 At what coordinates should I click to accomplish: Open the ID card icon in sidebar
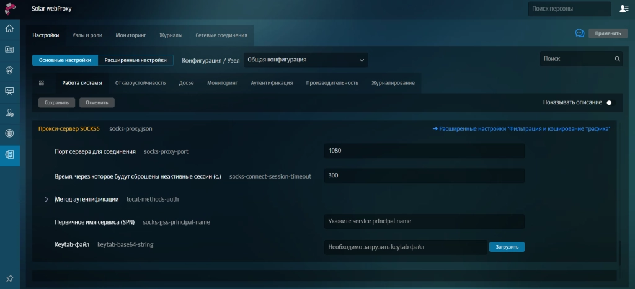tap(9, 50)
